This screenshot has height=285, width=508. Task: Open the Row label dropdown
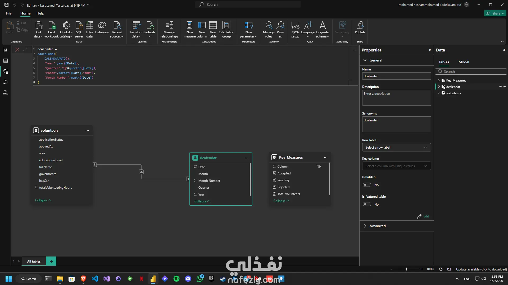point(396,147)
